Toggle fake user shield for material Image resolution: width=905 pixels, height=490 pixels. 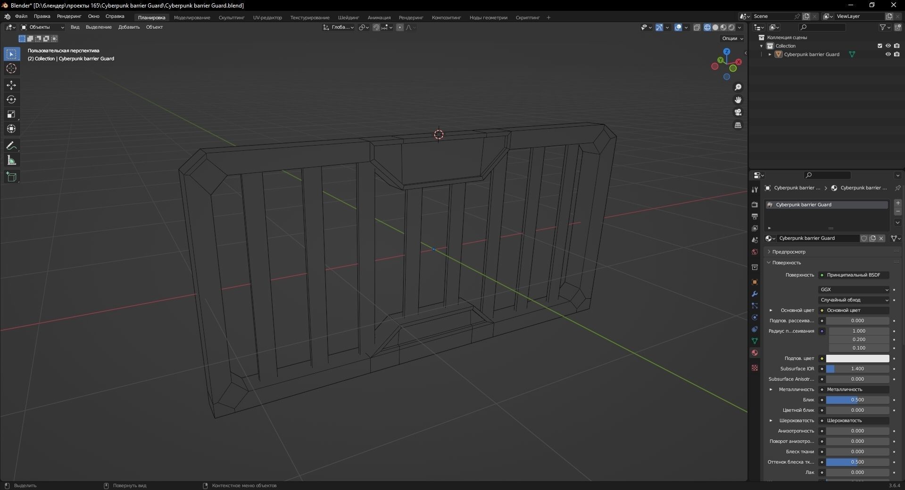pyautogui.click(x=864, y=238)
